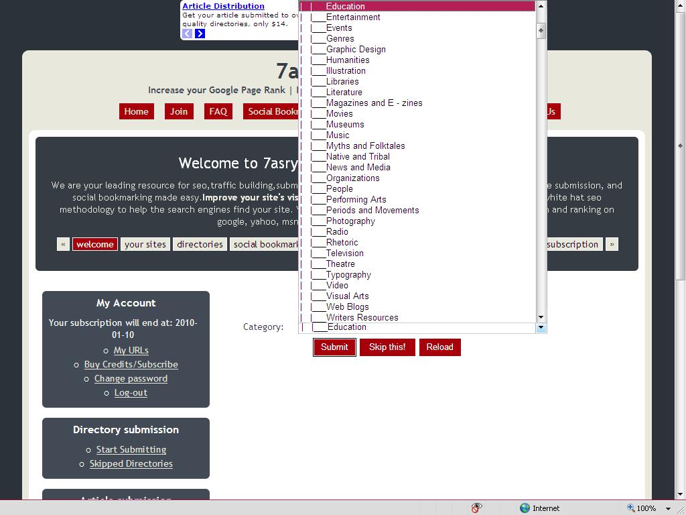Click the ad's previous arrow icon
This screenshot has width=686, height=515.
tap(187, 34)
